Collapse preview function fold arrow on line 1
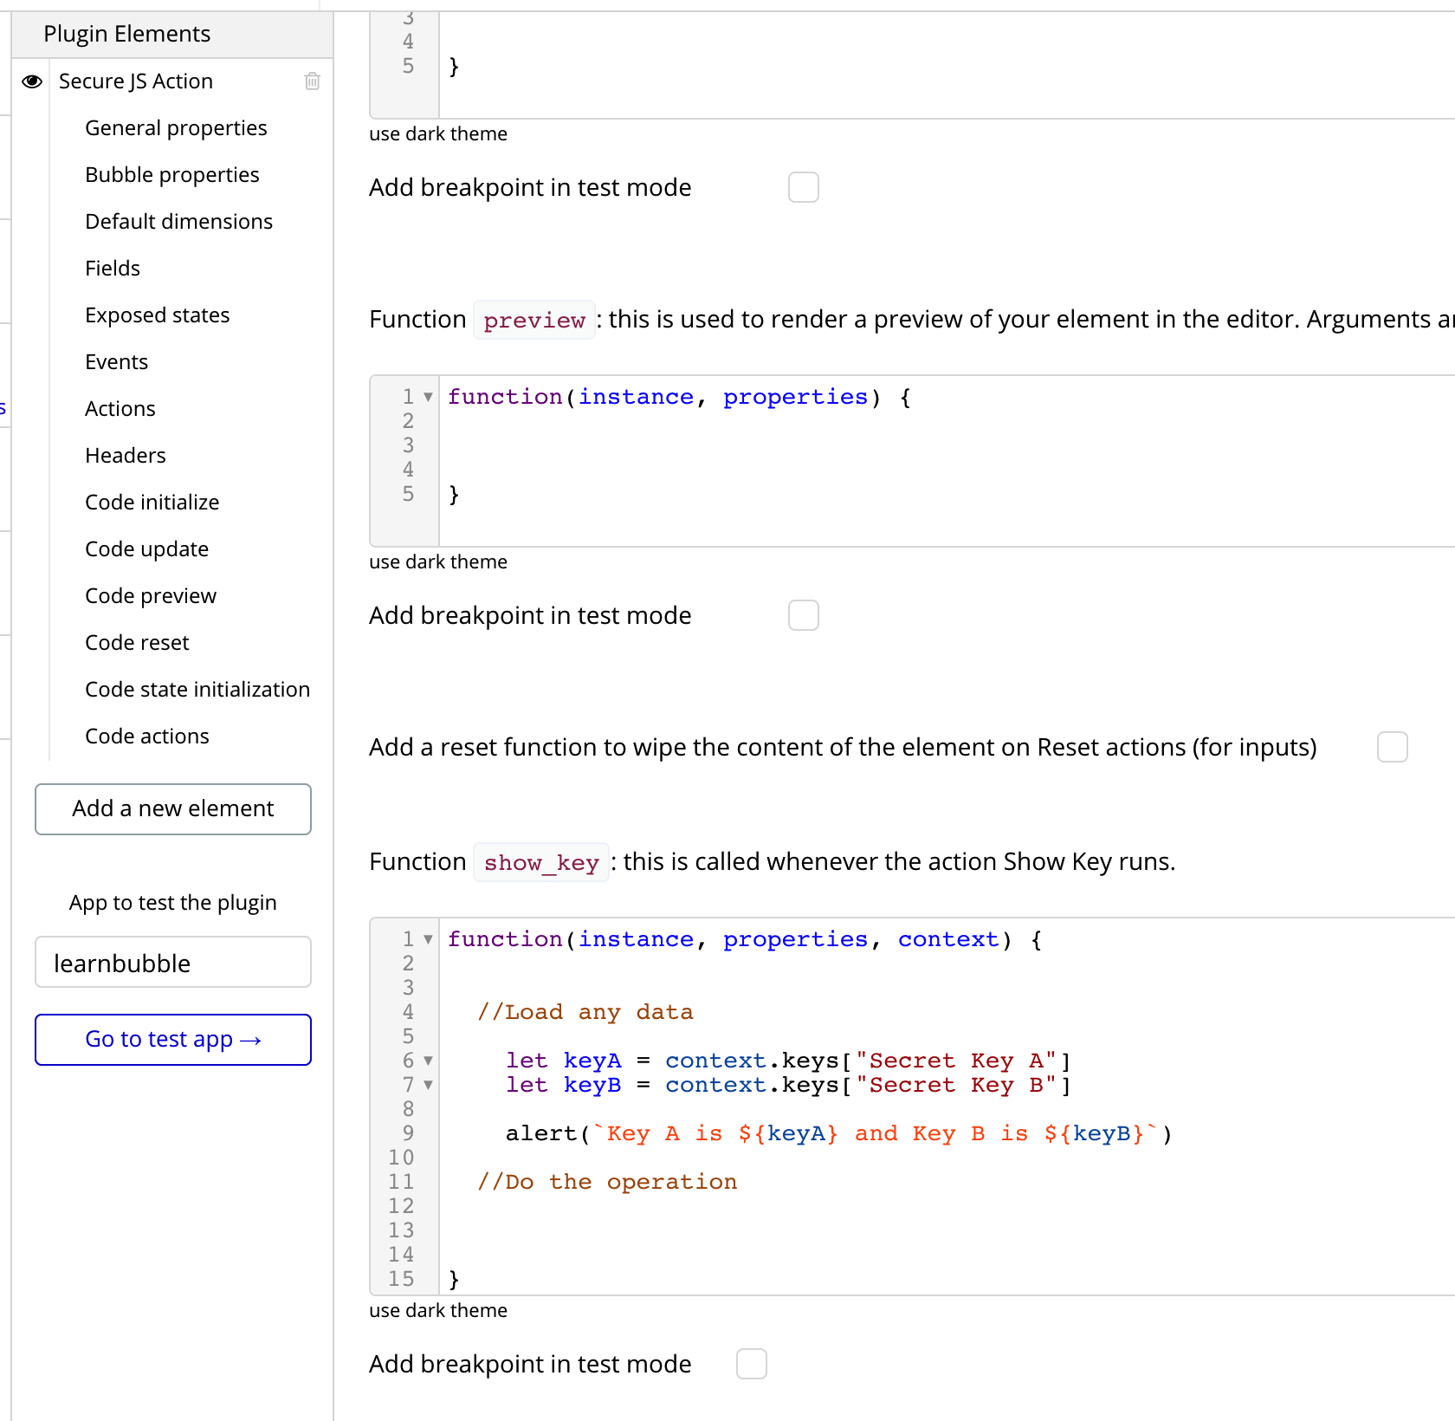The width and height of the screenshot is (1455, 1421). point(428,398)
